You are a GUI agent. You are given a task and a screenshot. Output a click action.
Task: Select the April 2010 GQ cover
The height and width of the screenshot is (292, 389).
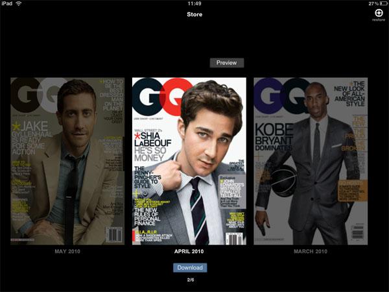189,161
